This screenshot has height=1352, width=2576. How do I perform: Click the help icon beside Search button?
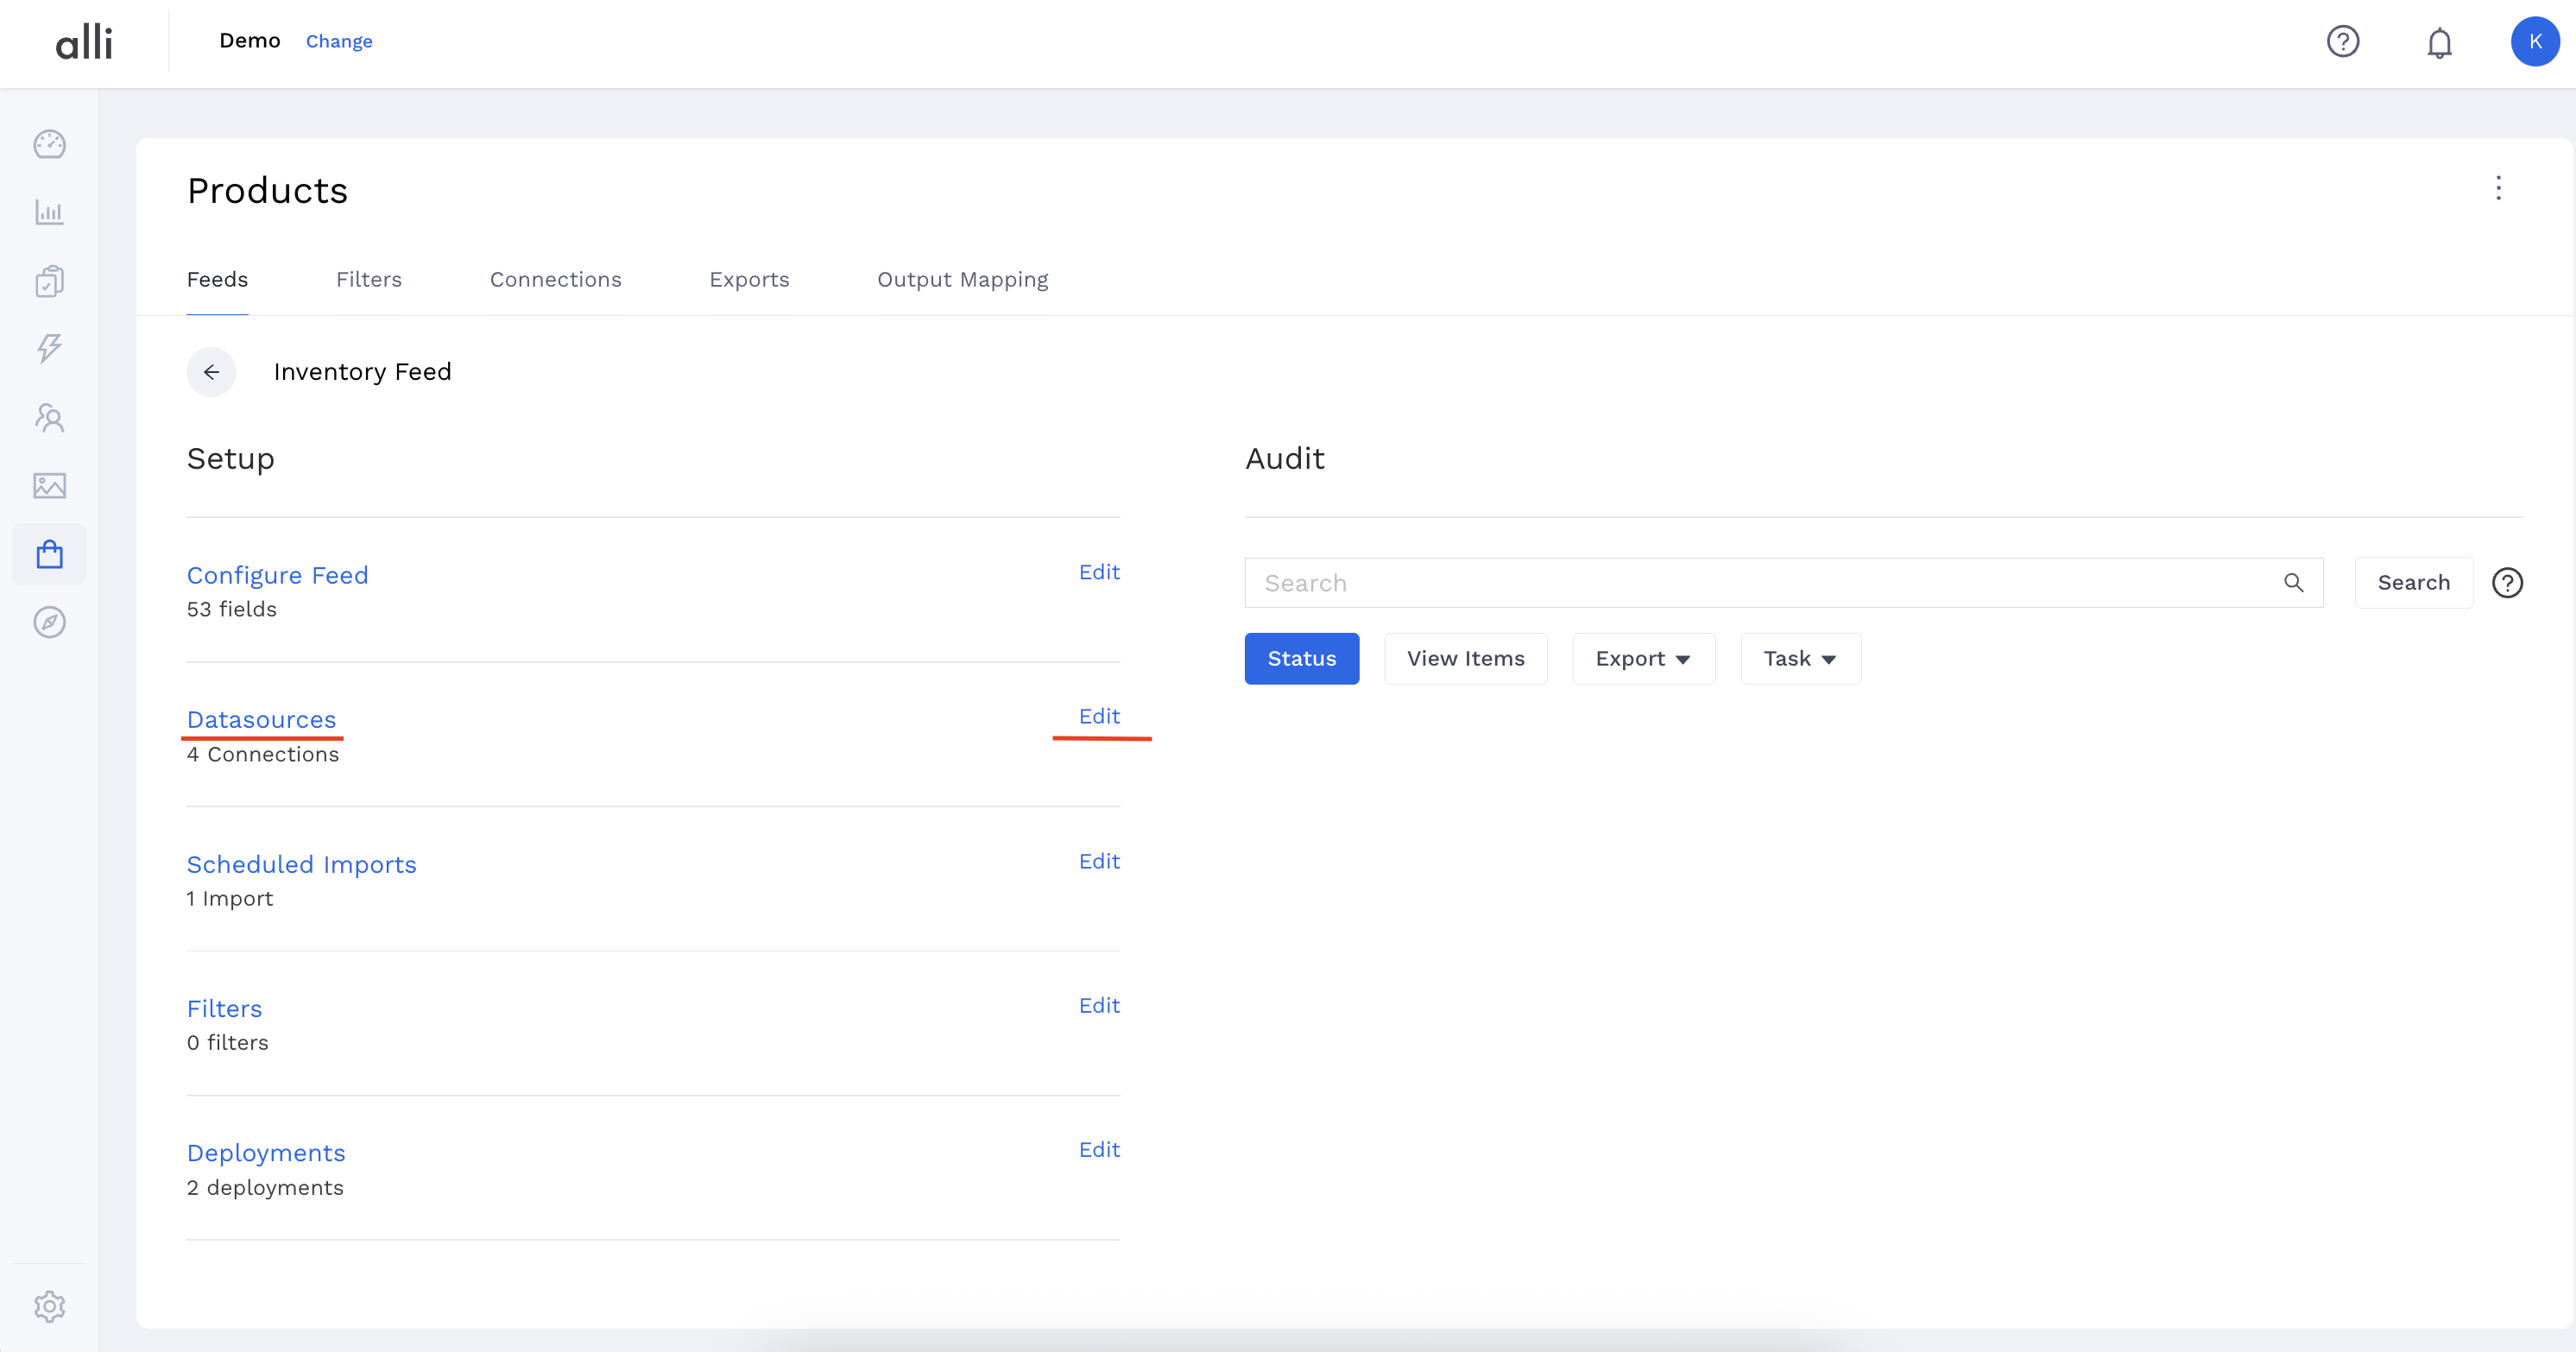(x=2507, y=583)
